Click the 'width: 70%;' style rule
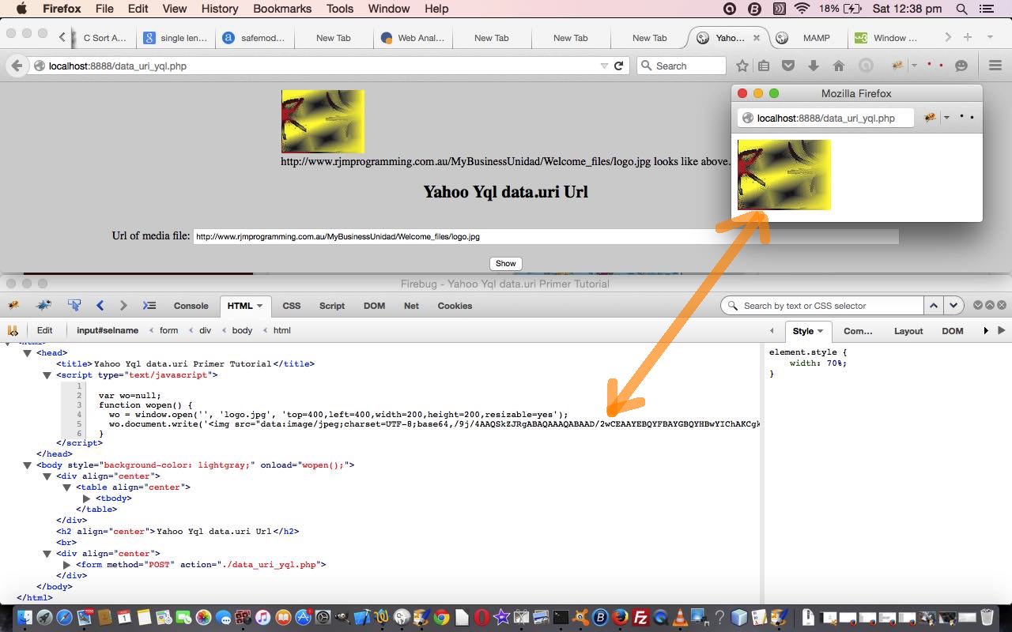Viewport: 1012px width, 632px height. pos(818,363)
